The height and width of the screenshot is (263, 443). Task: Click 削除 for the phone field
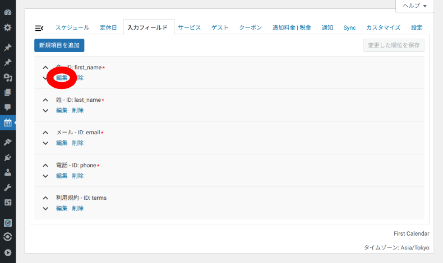(x=78, y=176)
